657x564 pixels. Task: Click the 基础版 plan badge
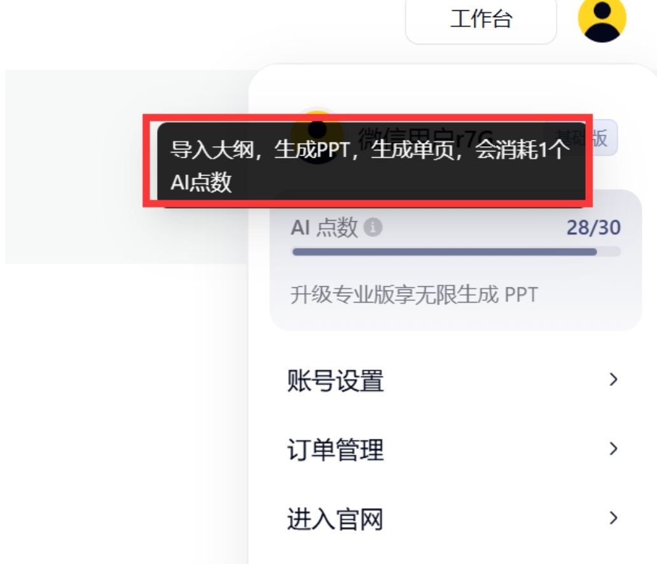tap(581, 137)
